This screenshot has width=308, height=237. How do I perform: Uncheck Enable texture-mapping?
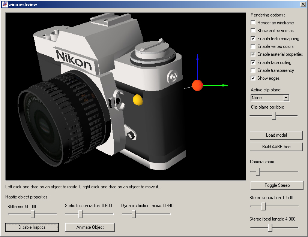pos(253,39)
